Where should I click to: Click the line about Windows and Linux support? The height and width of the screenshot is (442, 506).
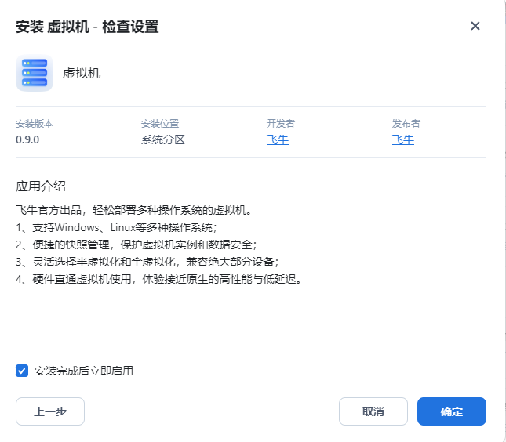pos(116,227)
